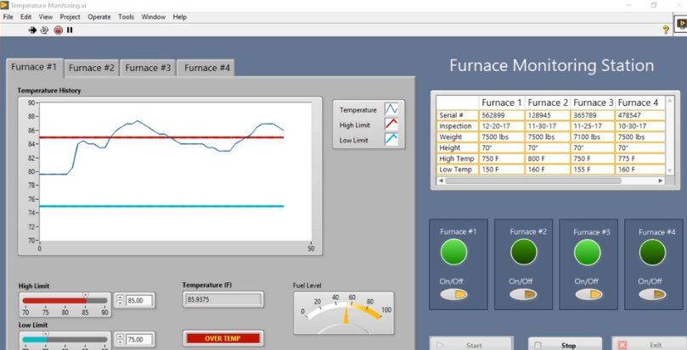Click the Furnace #1 green status LED

click(x=454, y=252)
